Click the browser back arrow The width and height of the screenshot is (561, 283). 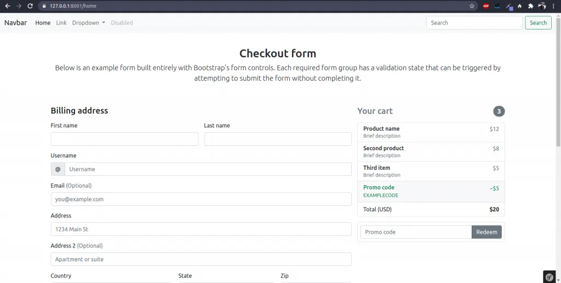pos(8,6)
